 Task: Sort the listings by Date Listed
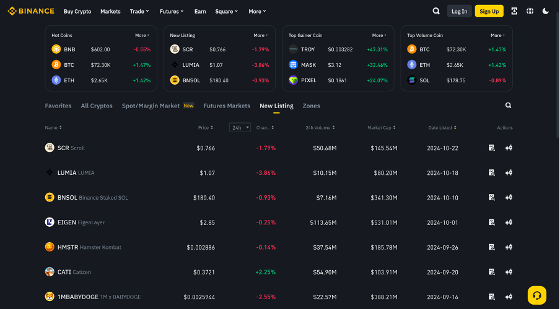tap(442, 128)
